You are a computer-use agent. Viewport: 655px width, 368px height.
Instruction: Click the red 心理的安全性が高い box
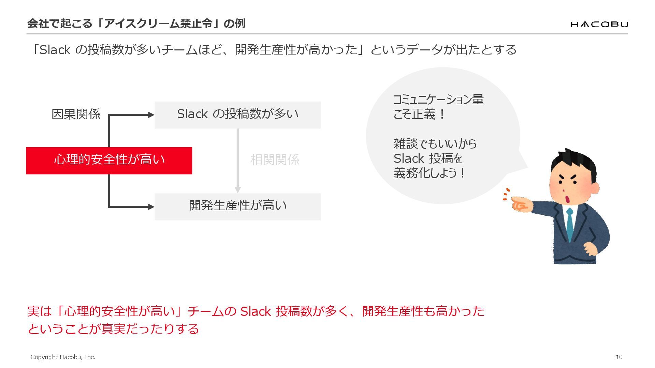pos(109,160)
